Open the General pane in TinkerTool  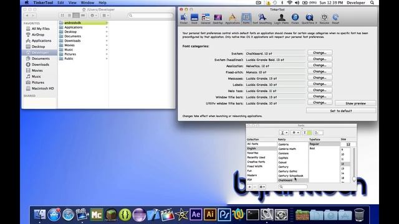[x=206, y=19]
